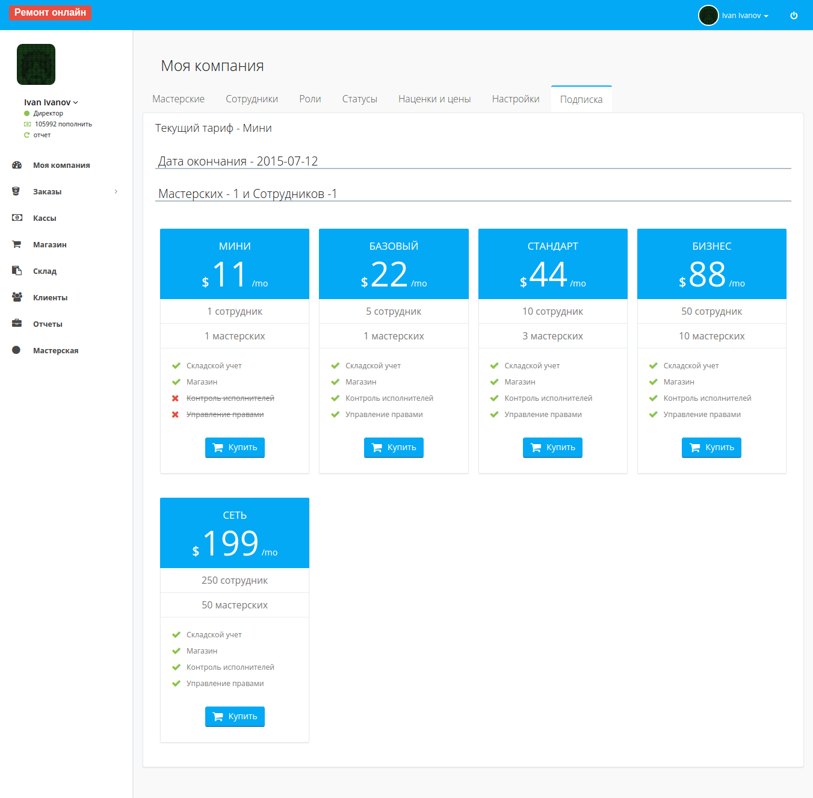Open the Моя компания dashboard icon in sidebar
Image resolution: width=813 pixels, height=798 pixels.
pyautogui.click(x=17, y=165)
